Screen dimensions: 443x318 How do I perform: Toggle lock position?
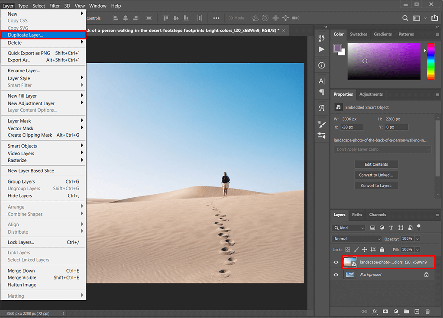pyautogui.click(x=365, y=250)
